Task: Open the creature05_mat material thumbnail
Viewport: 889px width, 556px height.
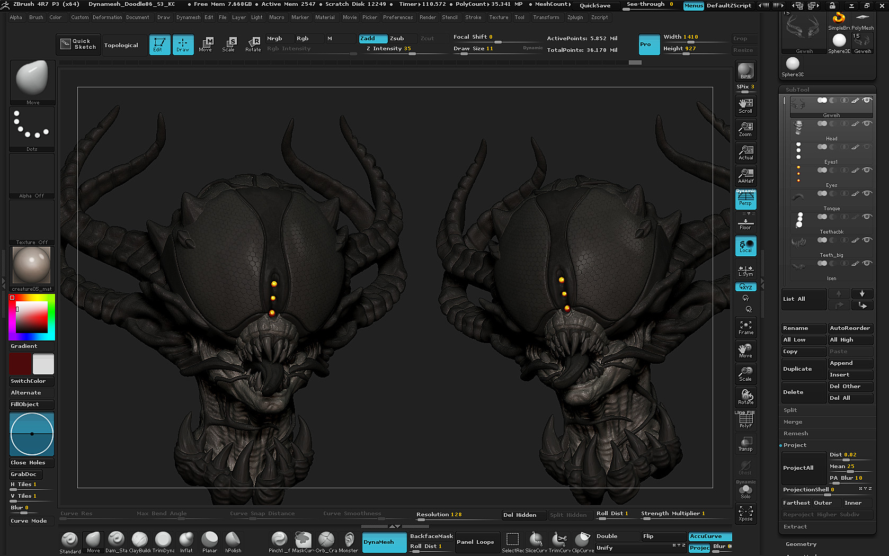Action: (32, 268)
